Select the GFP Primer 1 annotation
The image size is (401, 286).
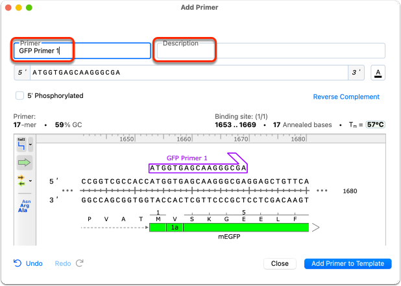187,158
